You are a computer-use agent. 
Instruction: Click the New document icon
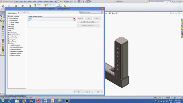tap(58, 1)
